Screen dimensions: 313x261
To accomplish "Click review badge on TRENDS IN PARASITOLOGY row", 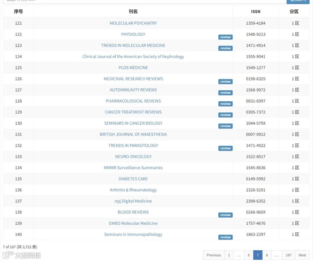I will (x=225, y=148).
